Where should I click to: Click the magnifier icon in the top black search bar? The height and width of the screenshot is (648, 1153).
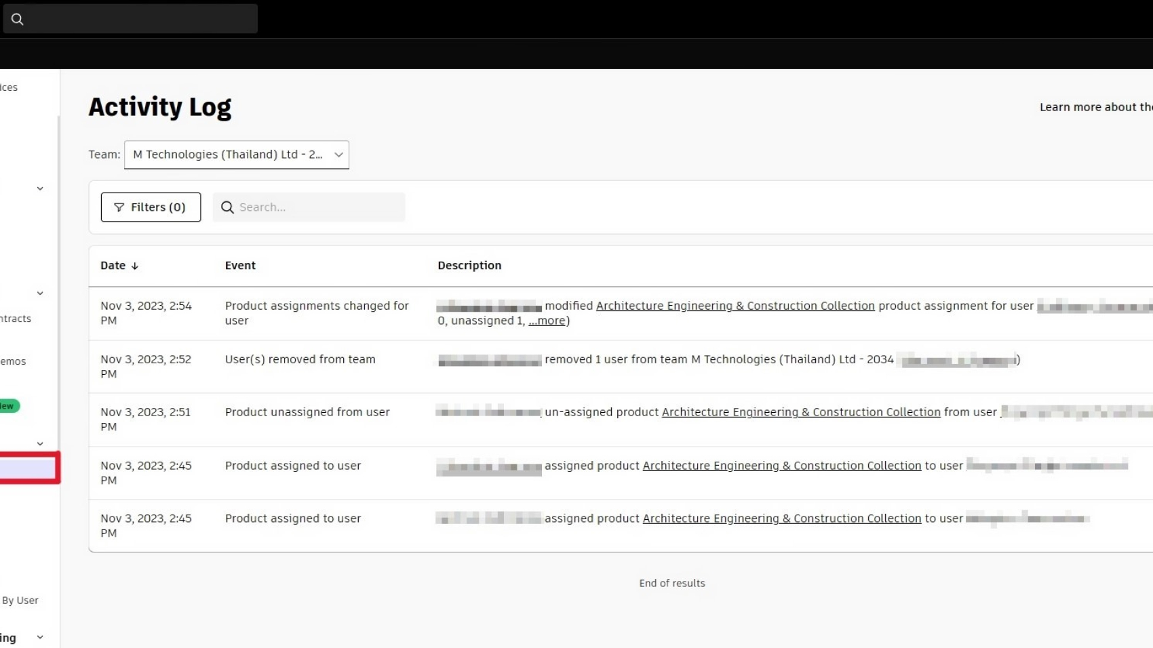18,19
